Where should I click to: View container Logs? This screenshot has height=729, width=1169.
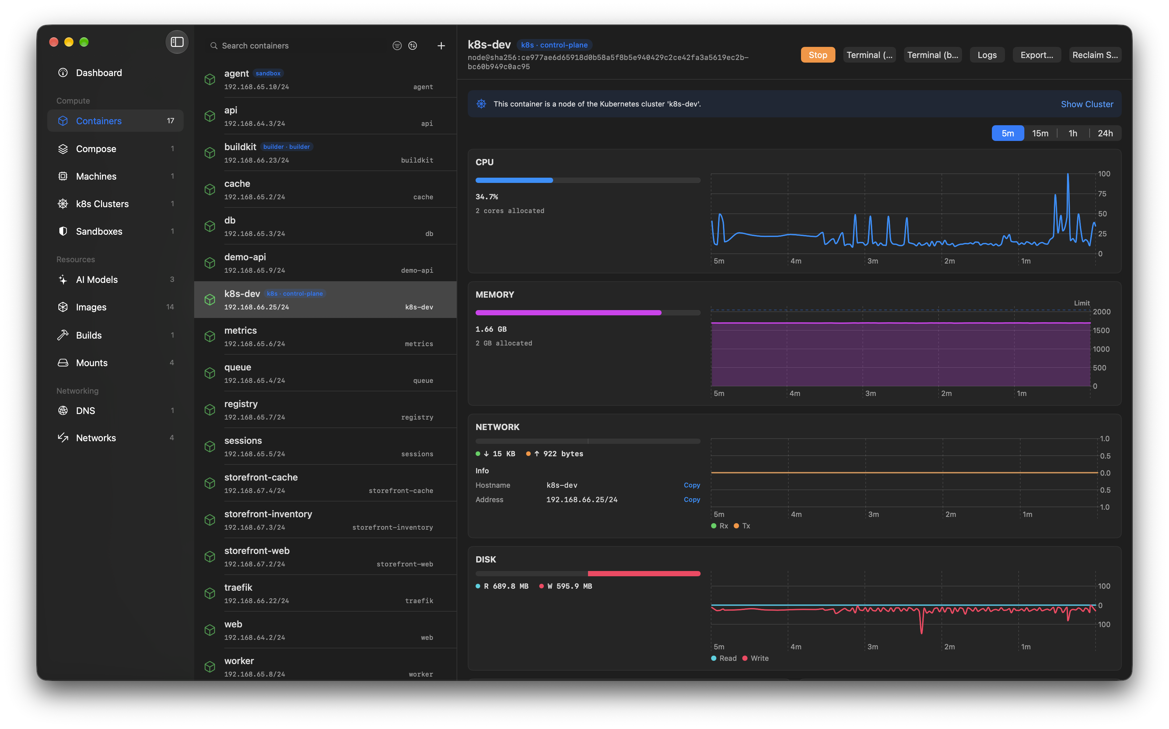(987, 55)
